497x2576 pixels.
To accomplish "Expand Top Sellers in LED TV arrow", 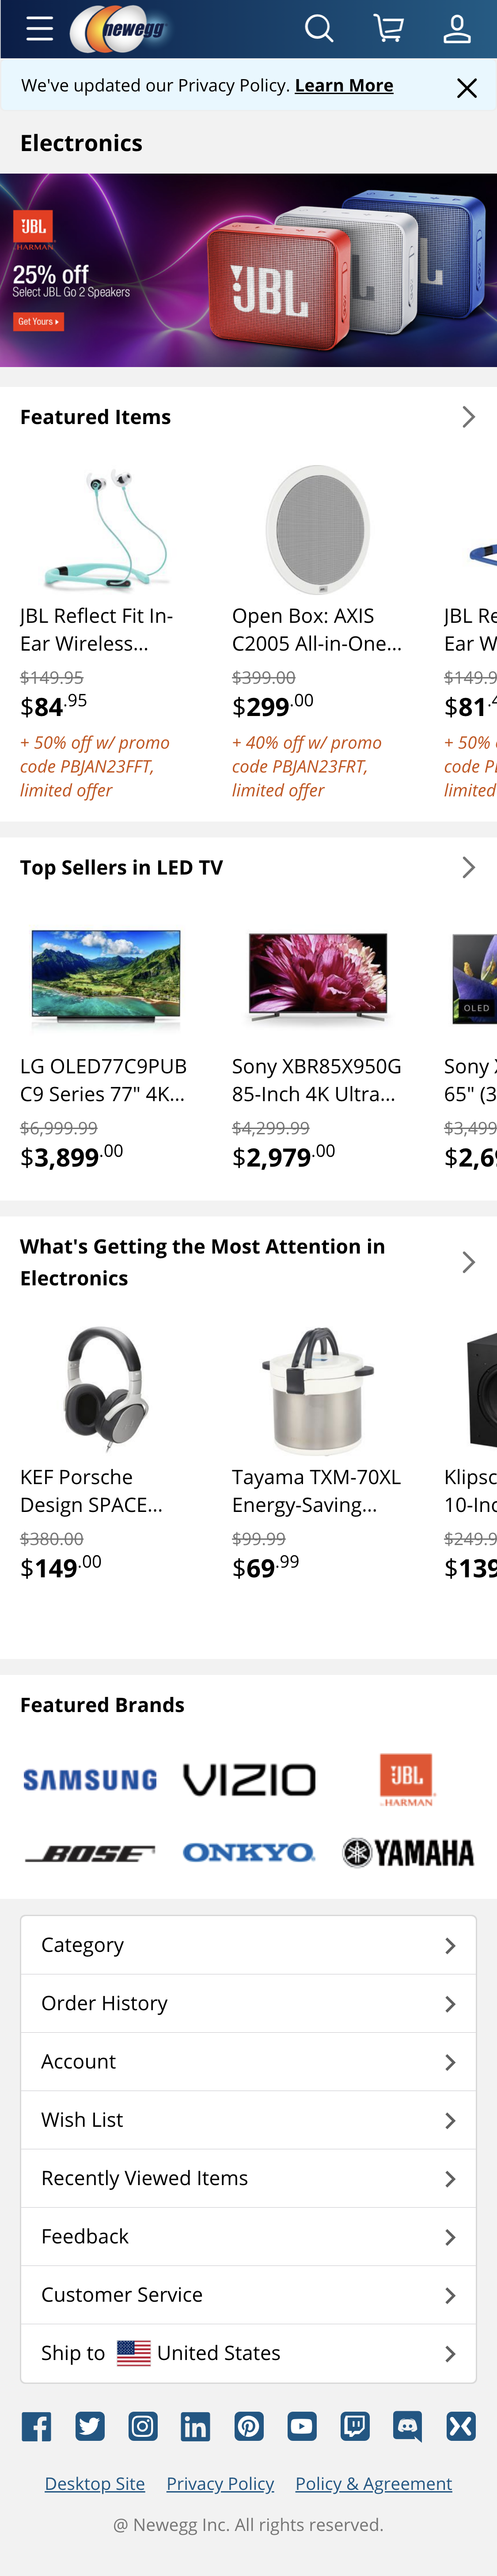I will pyautogui.click(x=468, y=867).
